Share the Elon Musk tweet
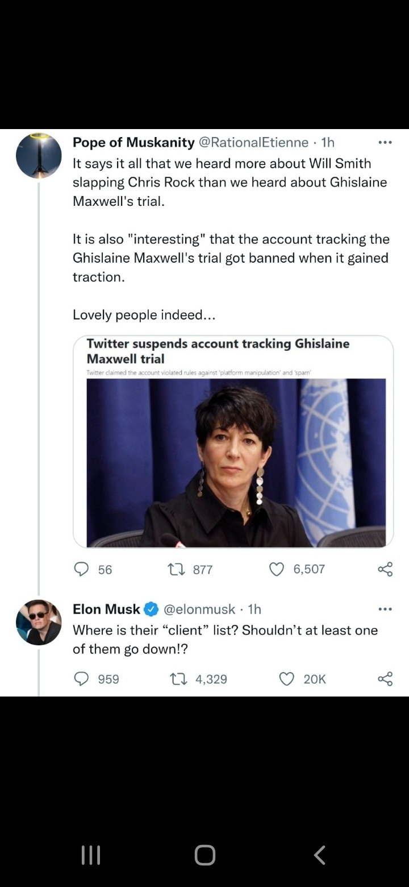This screenshot has height=887, width=409. click(x=385, y=679)
